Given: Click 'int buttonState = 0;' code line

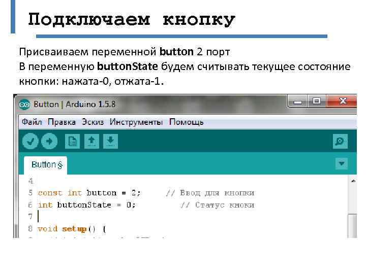Looking at the screenshot, I should [x=86, y=205].
